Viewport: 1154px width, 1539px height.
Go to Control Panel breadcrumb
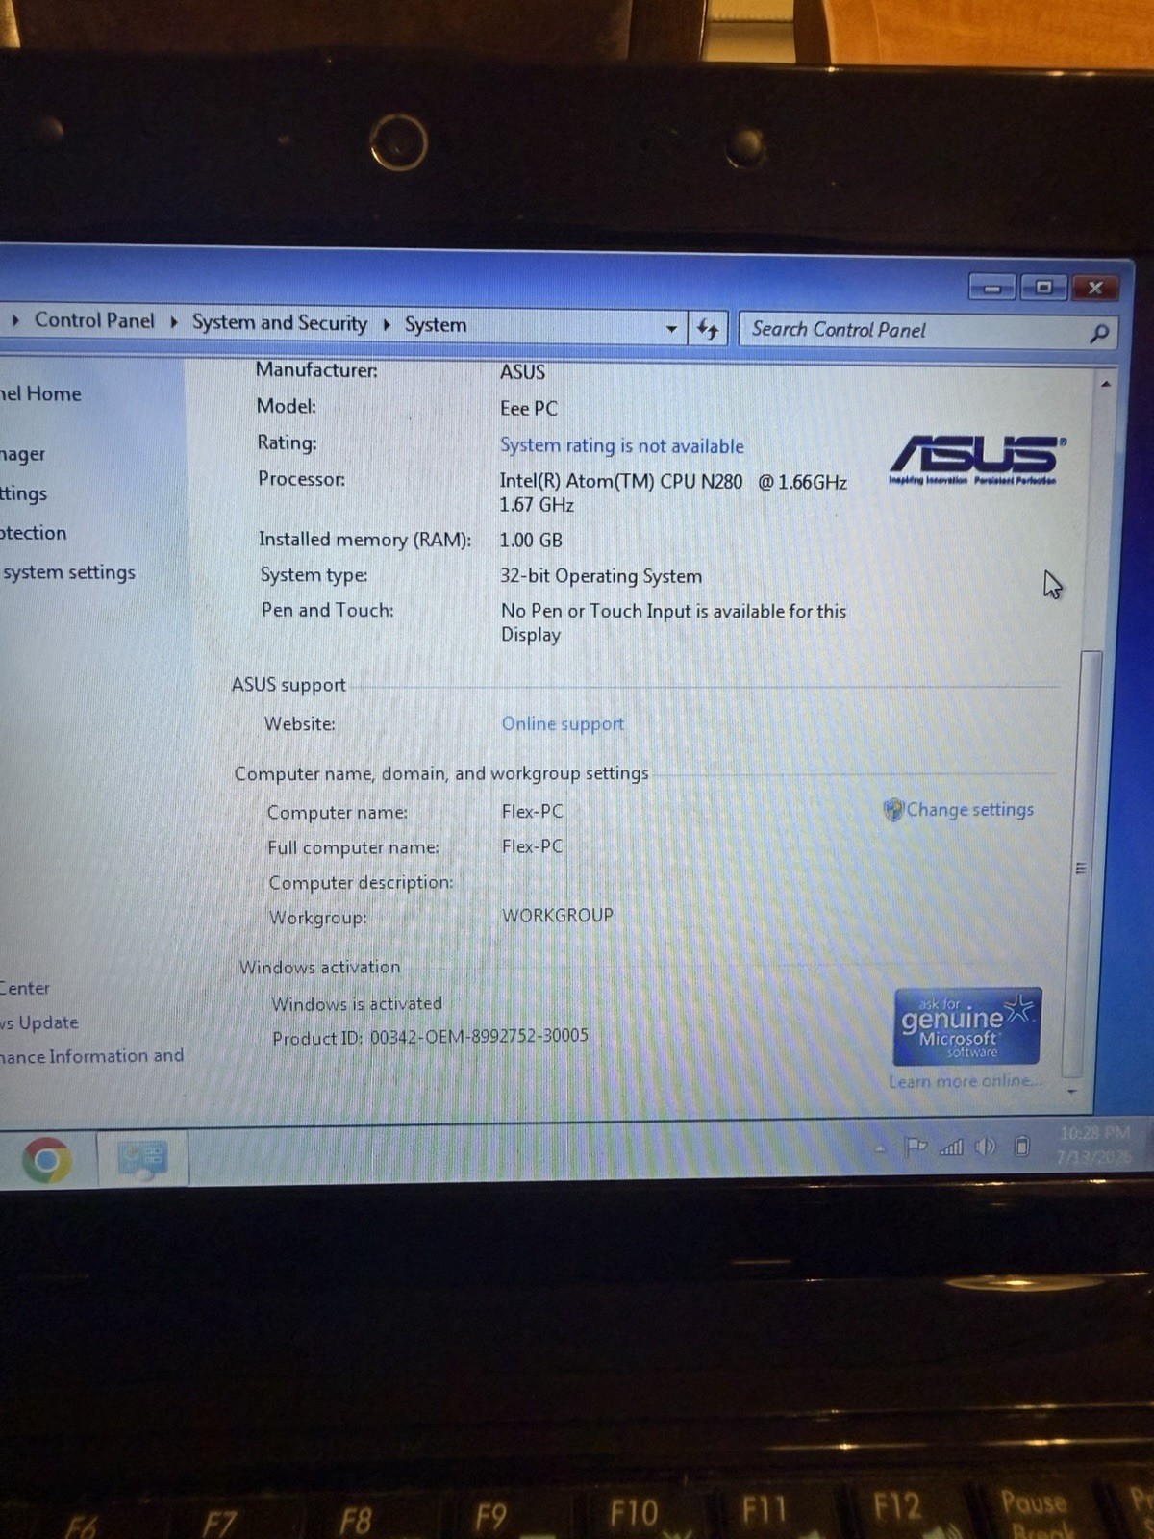94,320
